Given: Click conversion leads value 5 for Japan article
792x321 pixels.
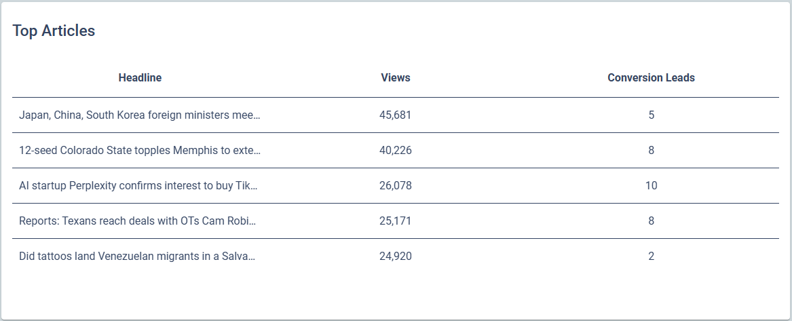Looking at the screenshot, I should 651,115.
